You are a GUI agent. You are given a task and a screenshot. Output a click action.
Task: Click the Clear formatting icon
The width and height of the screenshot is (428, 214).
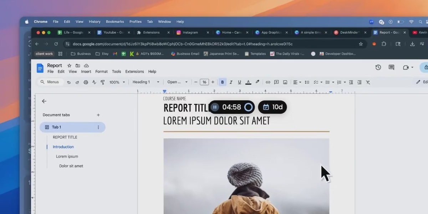point(368,82)
